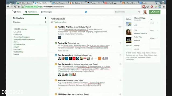The height and width of the screenshot is (96, 172).
Task: Click the Champions trend
Action: (x=18, y=34)
